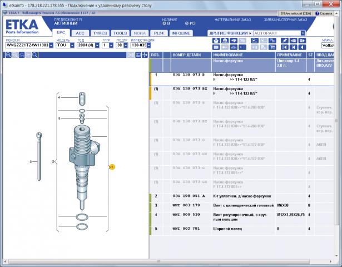This screenshot has height=267, width=342.
Task: Open the AUTOPART dropdown arrow
Action: [303, 33]
